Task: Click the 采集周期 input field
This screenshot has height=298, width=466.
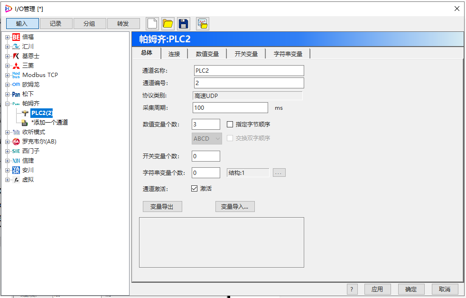Action: click(230, 107)
